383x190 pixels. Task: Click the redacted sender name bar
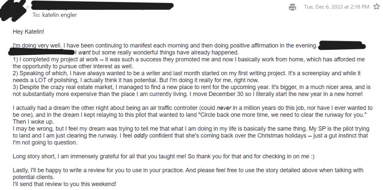(102, 6)
